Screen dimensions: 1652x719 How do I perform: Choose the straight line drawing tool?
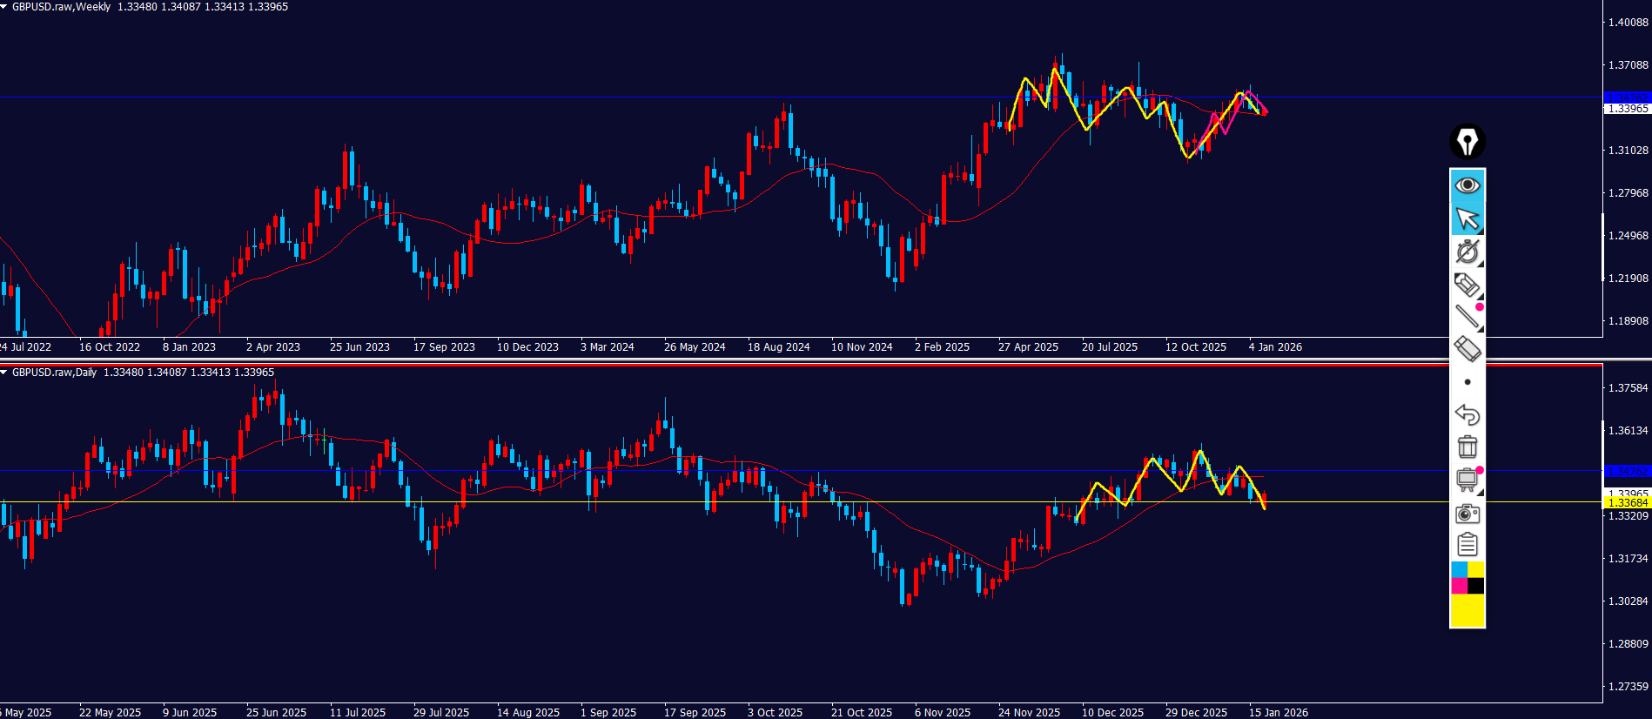point(1467,317)
